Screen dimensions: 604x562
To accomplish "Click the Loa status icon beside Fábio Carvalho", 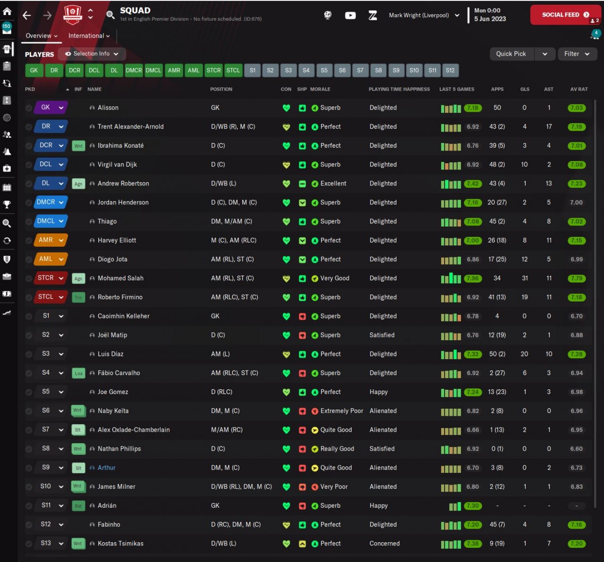I will tap(78, 373).
